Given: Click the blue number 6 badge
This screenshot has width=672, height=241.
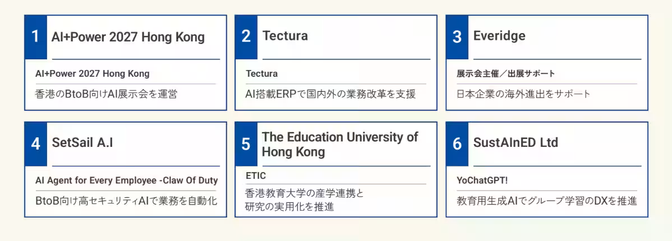Looking at the screenshot, I should tap(457, 144).
